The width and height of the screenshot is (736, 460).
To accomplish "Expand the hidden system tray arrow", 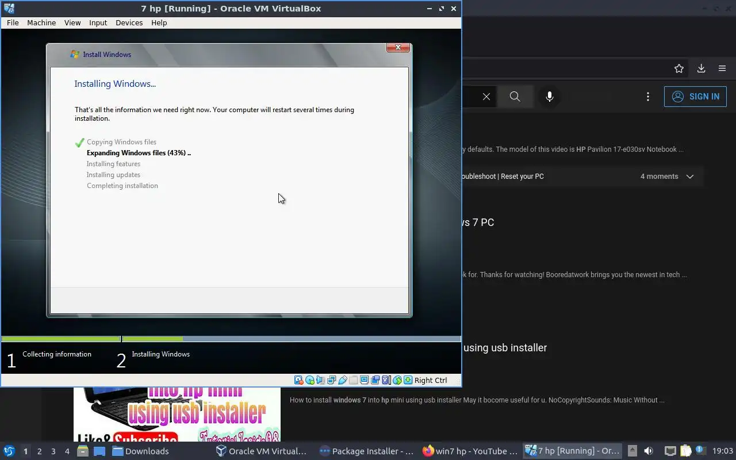I will (632, 451).
